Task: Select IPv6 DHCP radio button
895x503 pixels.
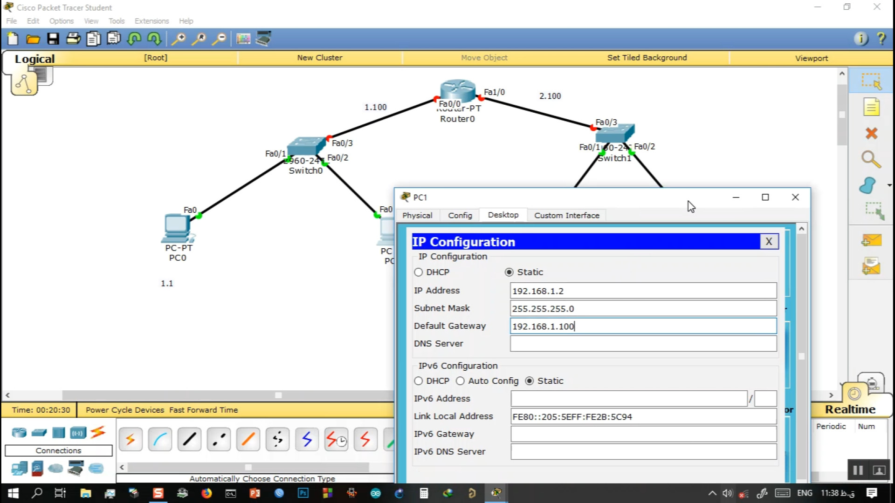Action: pos(418,381)
